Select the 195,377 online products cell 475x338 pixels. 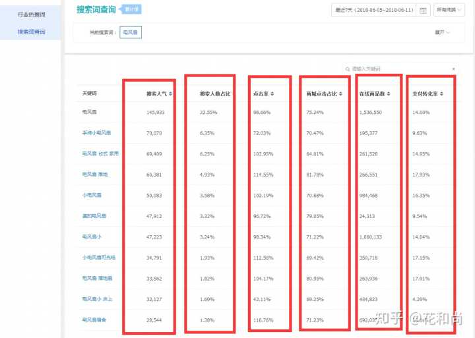(x=368, y=133)
